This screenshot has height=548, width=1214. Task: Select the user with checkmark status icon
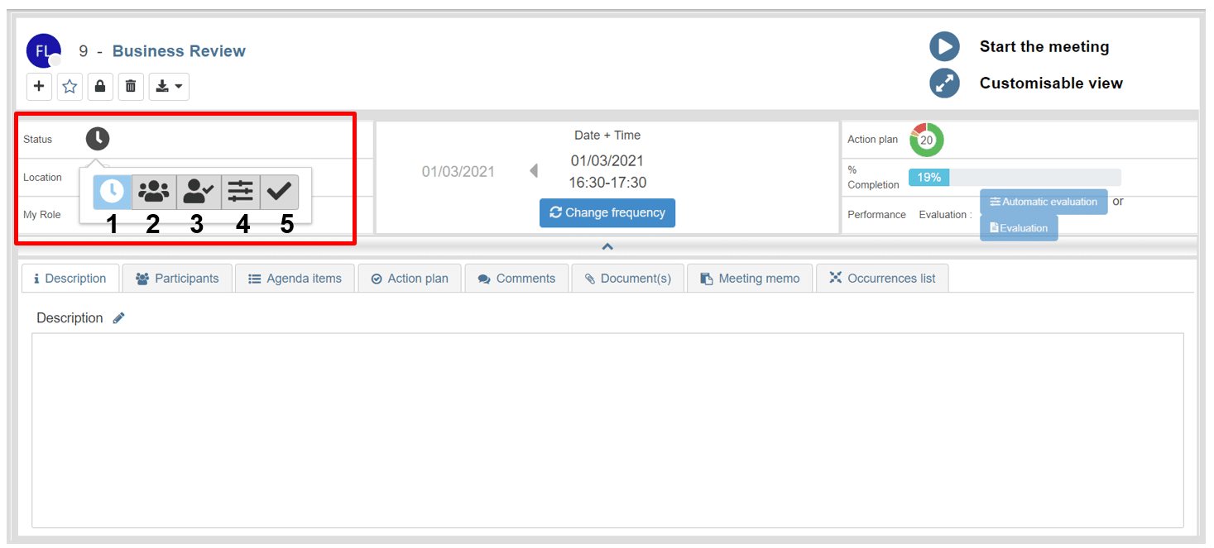199,192
